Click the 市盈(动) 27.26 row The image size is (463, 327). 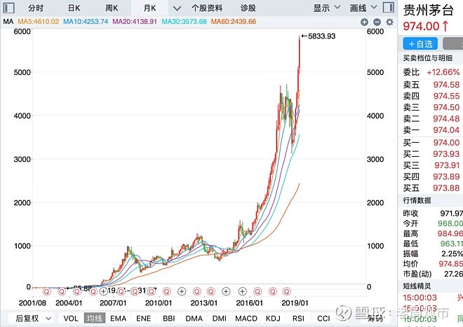[x=433, y=274]
